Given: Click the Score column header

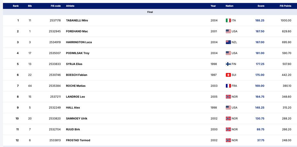Looking at the screenshot, I should [261, 6].
